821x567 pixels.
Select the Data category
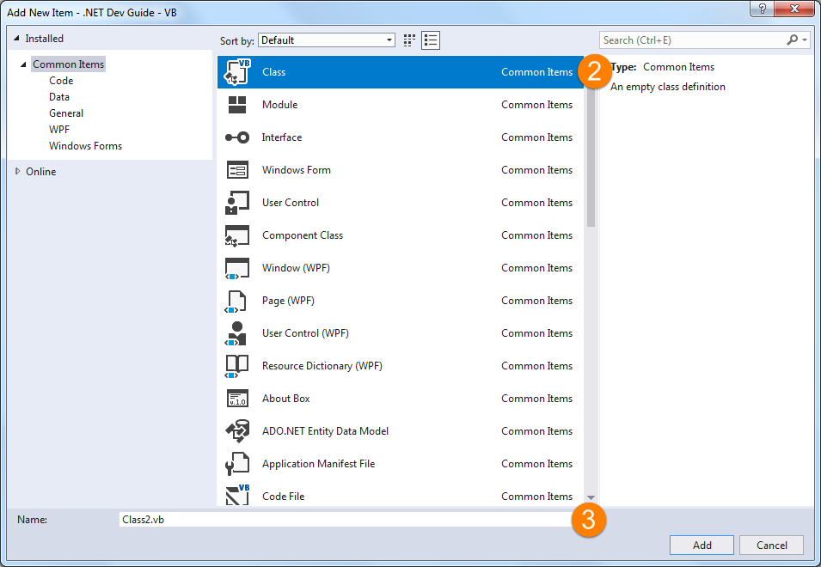(59, 97)
